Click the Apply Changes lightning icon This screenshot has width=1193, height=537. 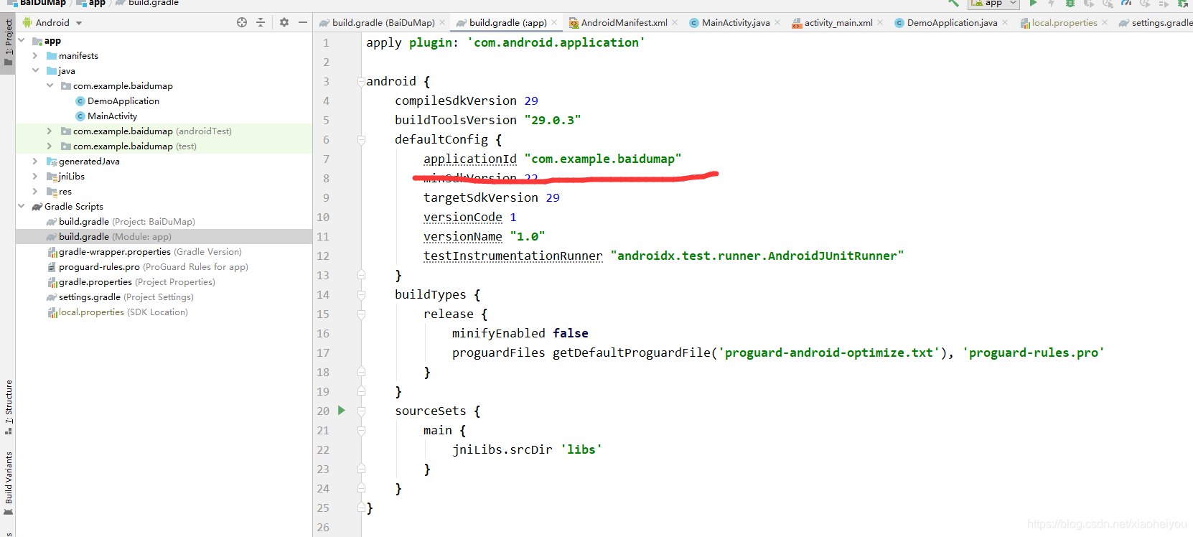1051,3
